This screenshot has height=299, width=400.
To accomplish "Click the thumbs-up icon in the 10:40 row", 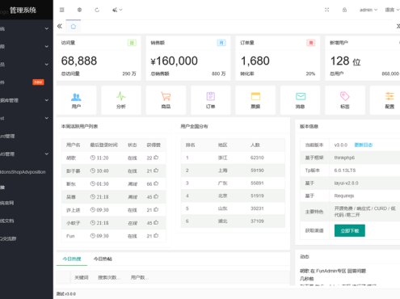I will pyautogui.click(x=156, y=171).
